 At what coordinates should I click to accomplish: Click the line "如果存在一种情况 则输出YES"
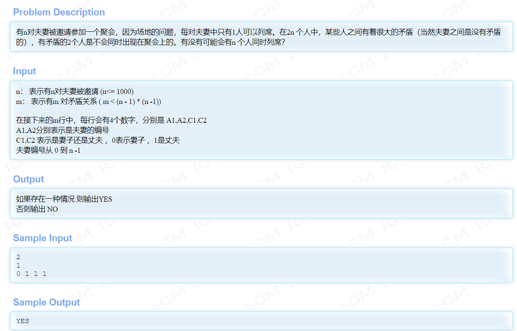64,199
